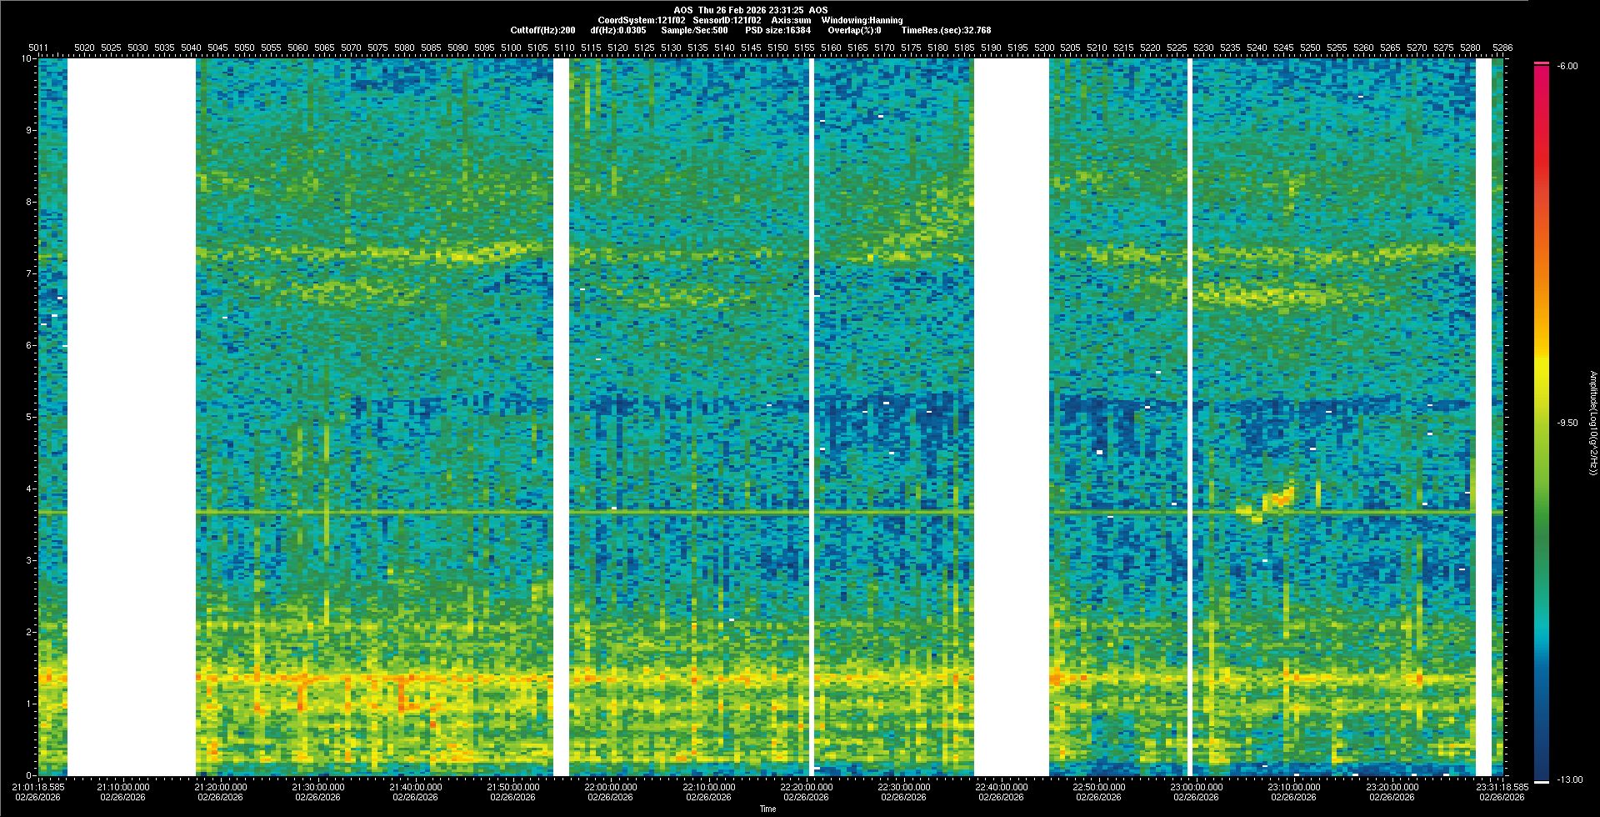Click the 23:10:00.000 time axis label
The width and height of the screenshot is (1600, 817).
click(x=1294, y=786)
